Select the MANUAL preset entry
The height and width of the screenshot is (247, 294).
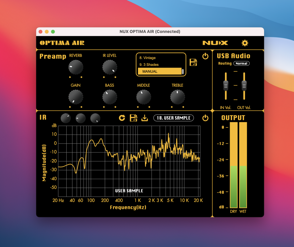tap(159, 71)
